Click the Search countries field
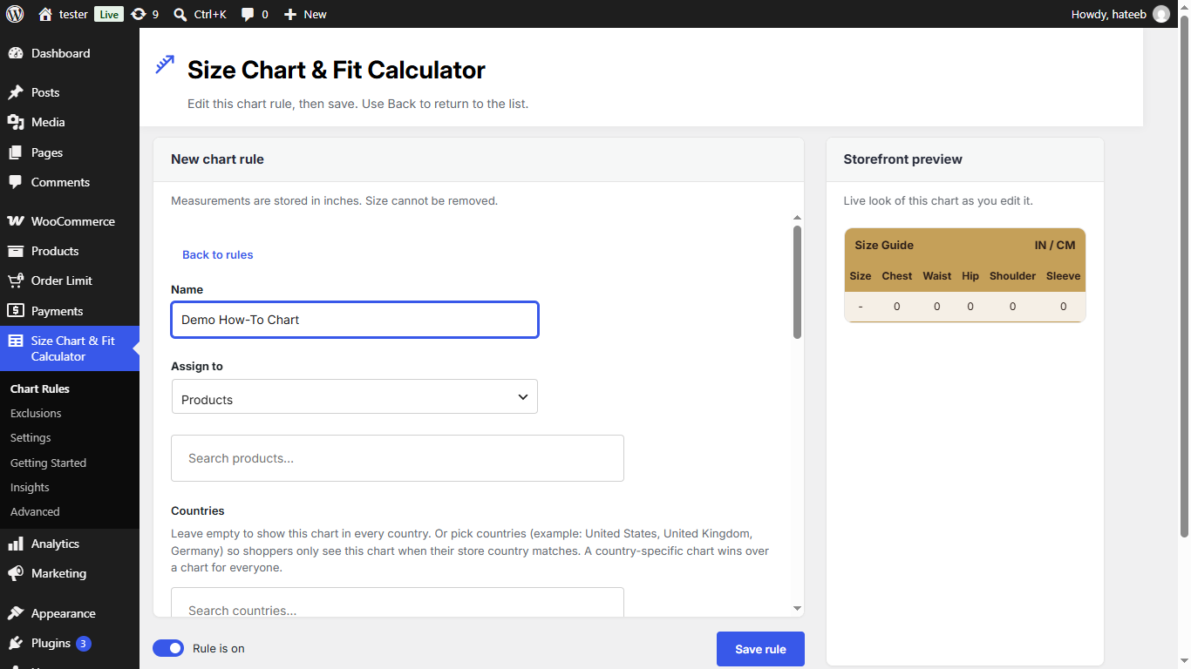This screenshot has height=669, width=1191. click(398, 603)
